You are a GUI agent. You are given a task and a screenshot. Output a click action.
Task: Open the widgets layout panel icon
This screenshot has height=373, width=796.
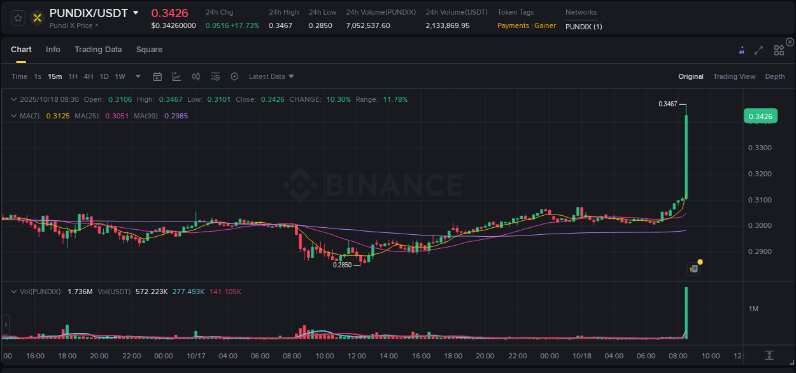[779, 49]
